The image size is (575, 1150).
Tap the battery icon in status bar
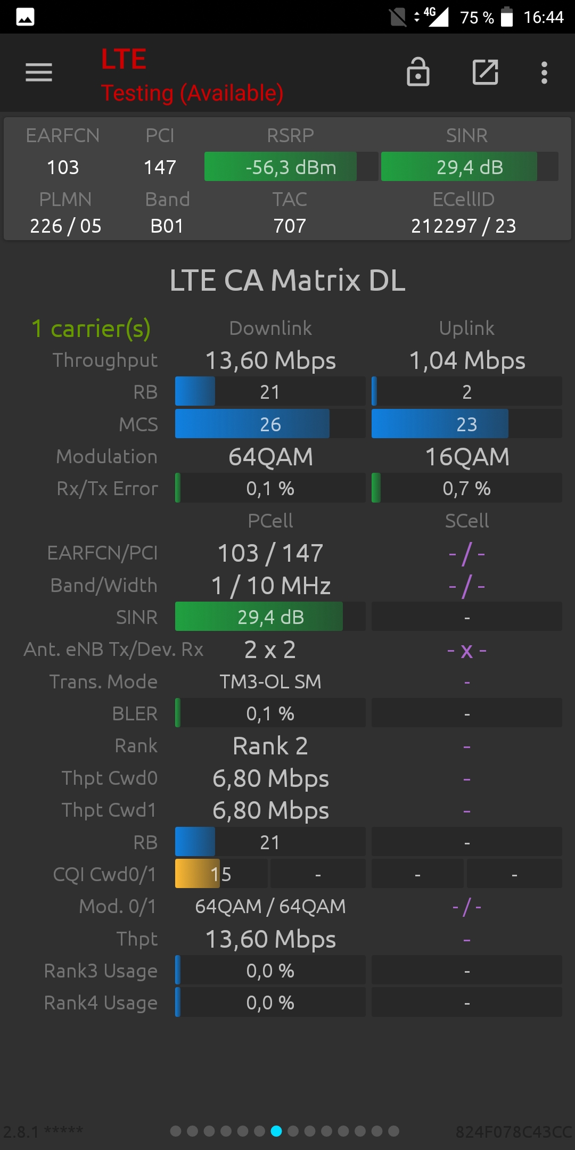507,17
